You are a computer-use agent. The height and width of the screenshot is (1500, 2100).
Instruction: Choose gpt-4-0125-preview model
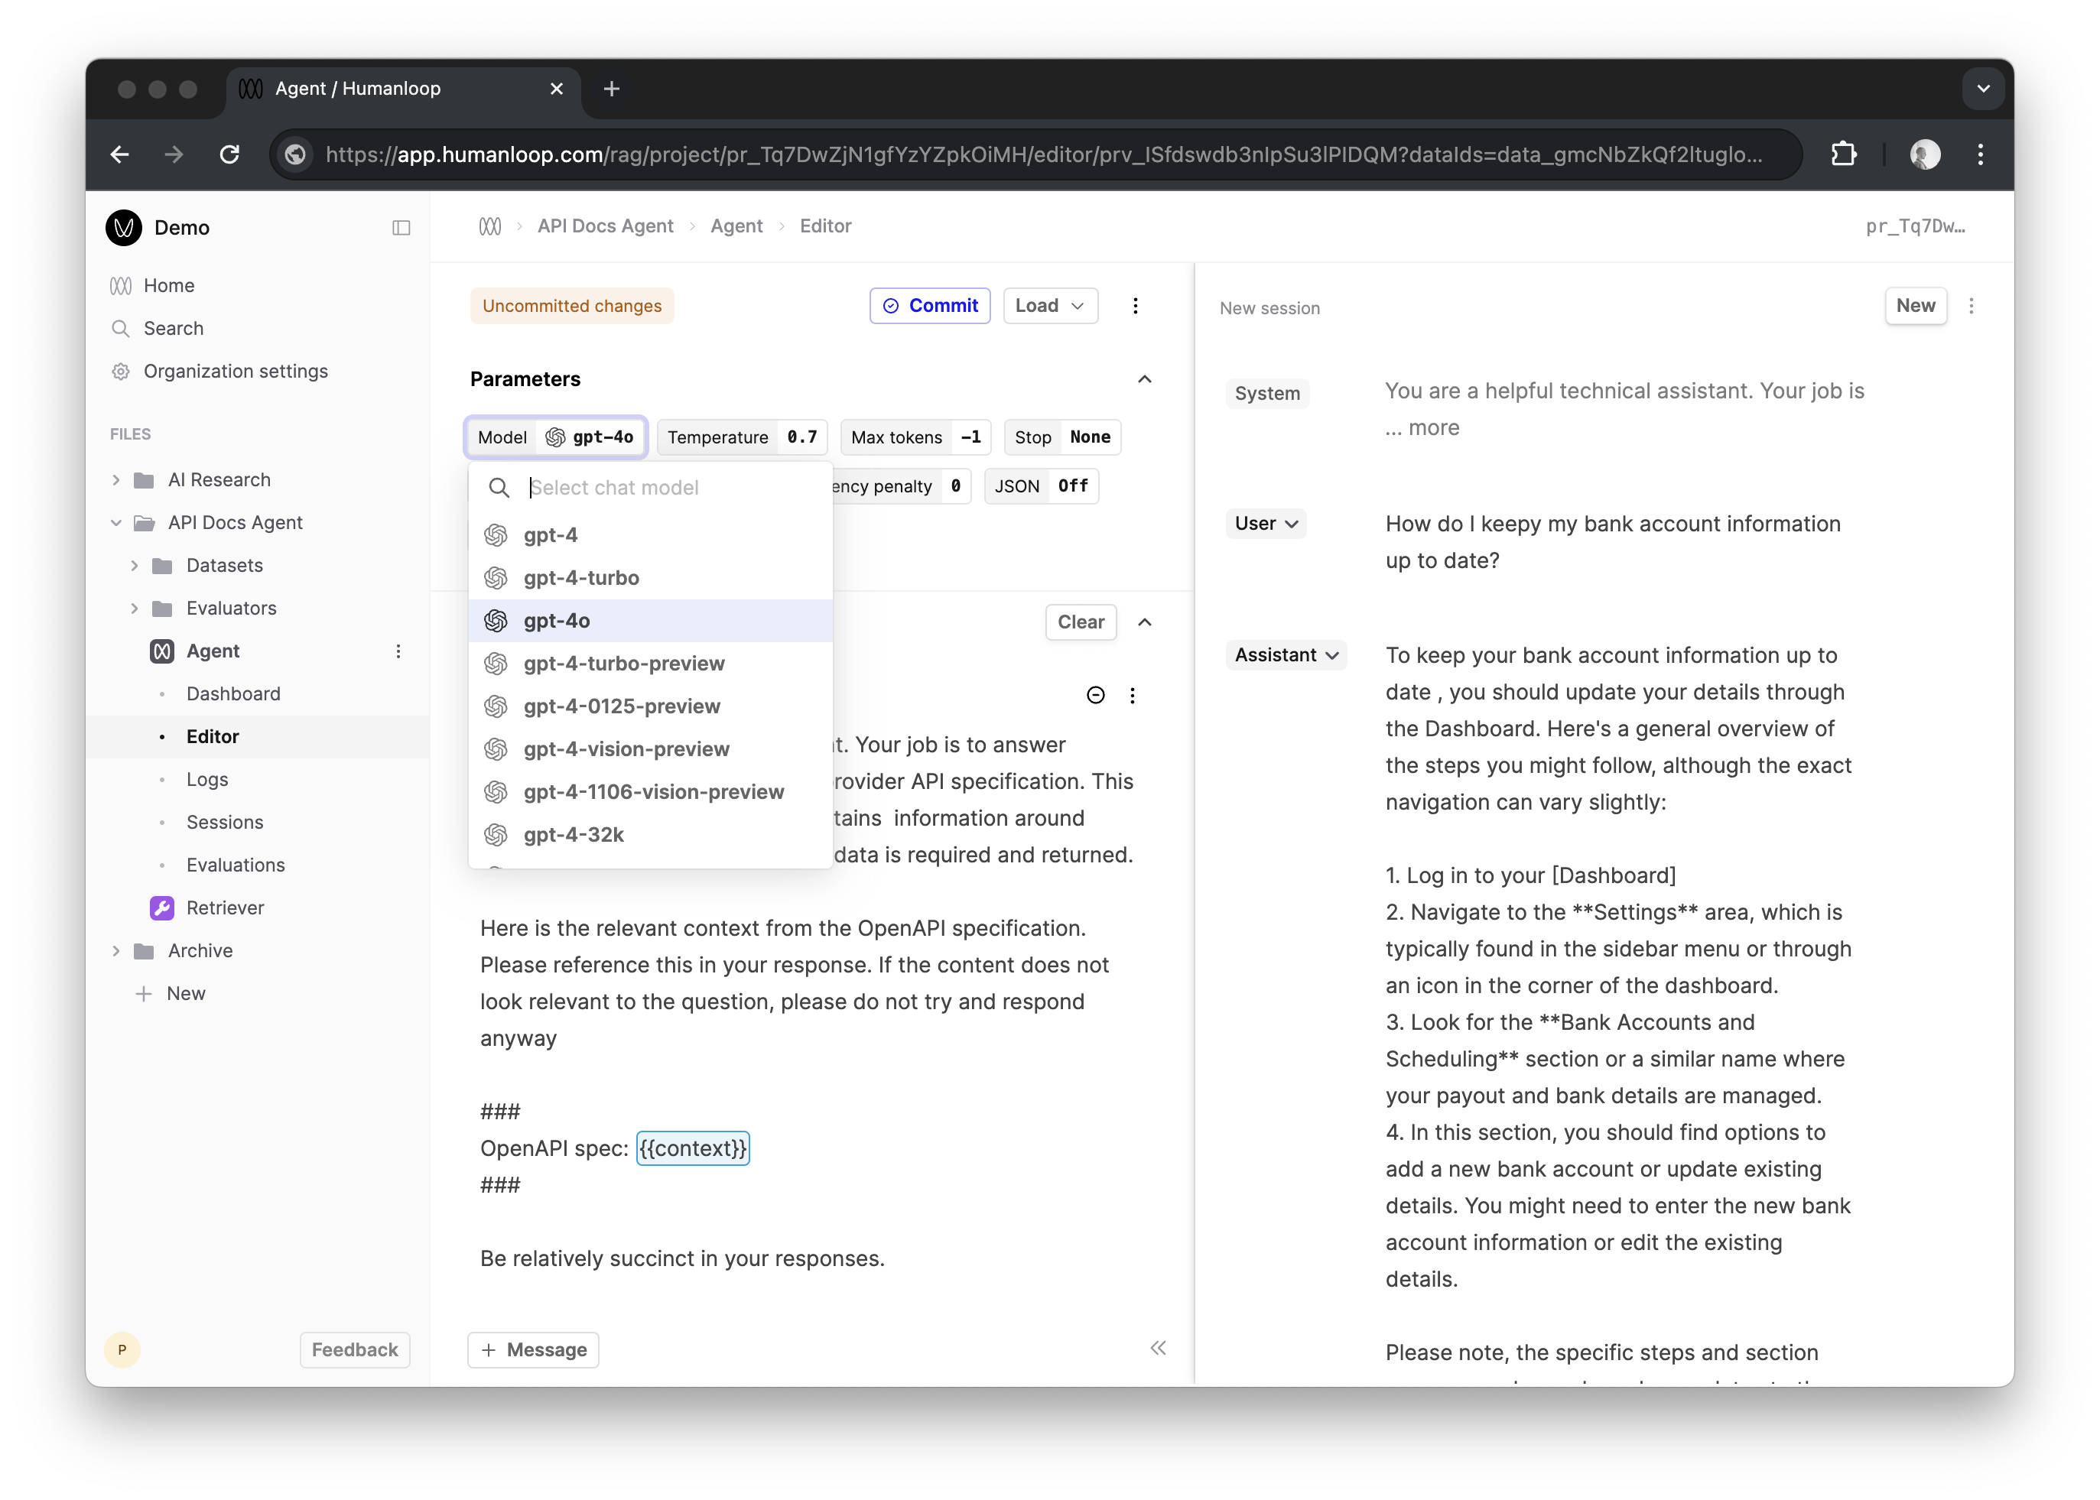point(650,706)
